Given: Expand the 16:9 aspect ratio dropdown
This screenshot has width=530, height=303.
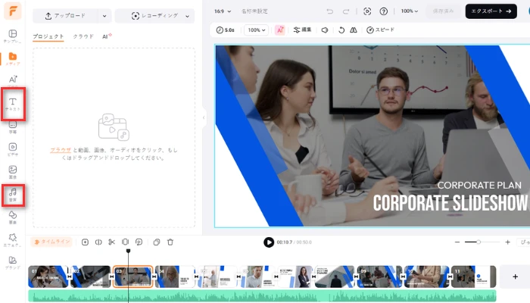Looking at the screenshot, I should pyautogui.click(x=223, y=12).
